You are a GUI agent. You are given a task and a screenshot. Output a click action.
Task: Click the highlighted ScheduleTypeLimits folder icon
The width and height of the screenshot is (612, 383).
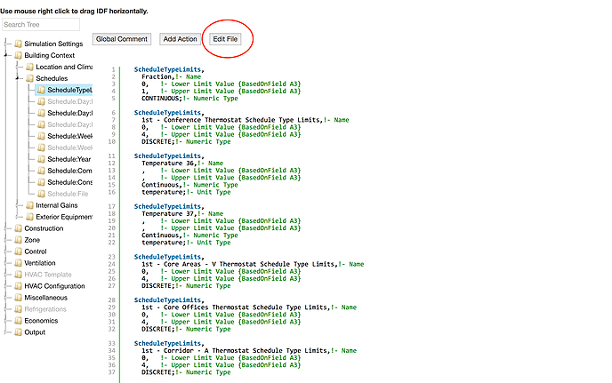(x=42, y=90)
